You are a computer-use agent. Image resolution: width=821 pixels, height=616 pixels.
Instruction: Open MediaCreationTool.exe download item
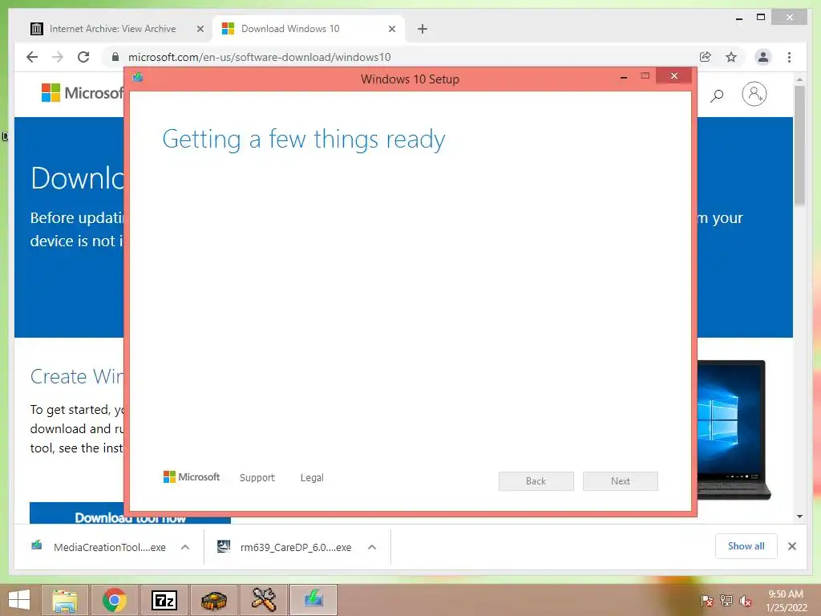[99, 547]
